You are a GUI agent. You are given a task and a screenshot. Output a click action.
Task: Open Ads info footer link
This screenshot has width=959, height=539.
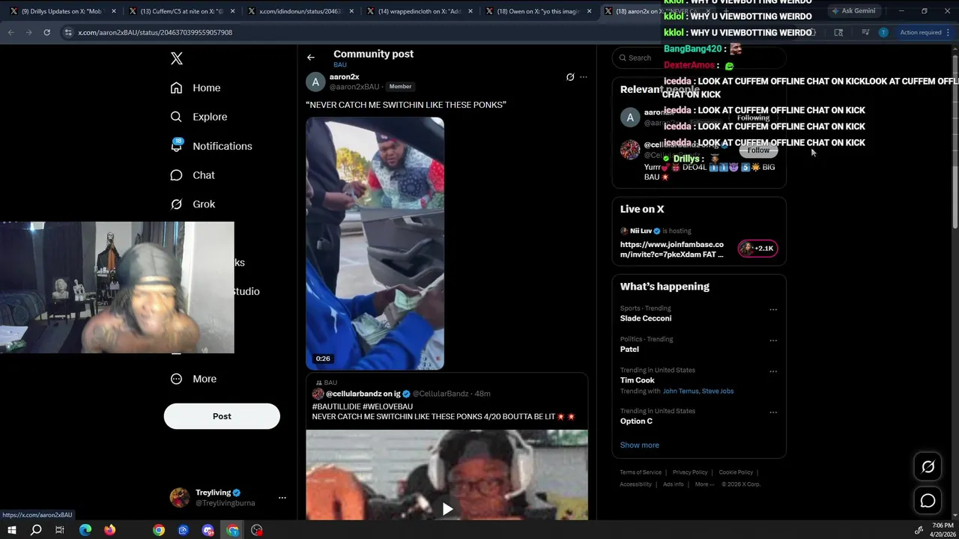pyautogui.click(x=673, y=484)
